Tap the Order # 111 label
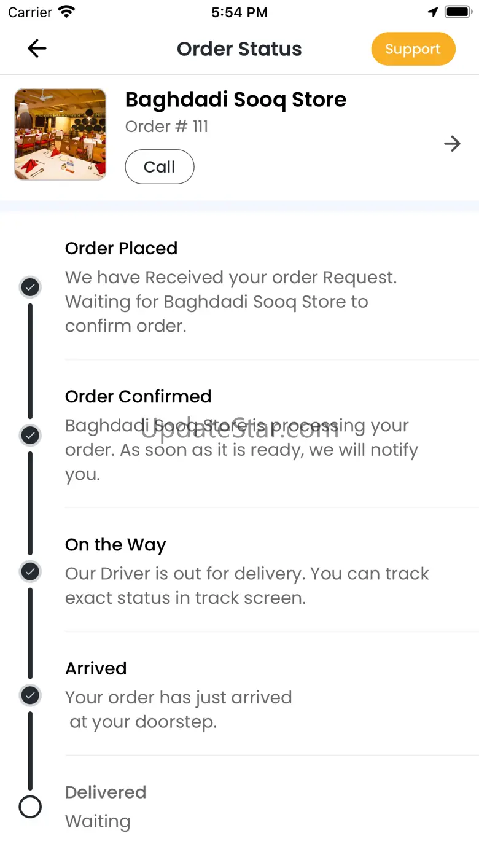This screenshot has width=479, height=852. coord(166,127)
